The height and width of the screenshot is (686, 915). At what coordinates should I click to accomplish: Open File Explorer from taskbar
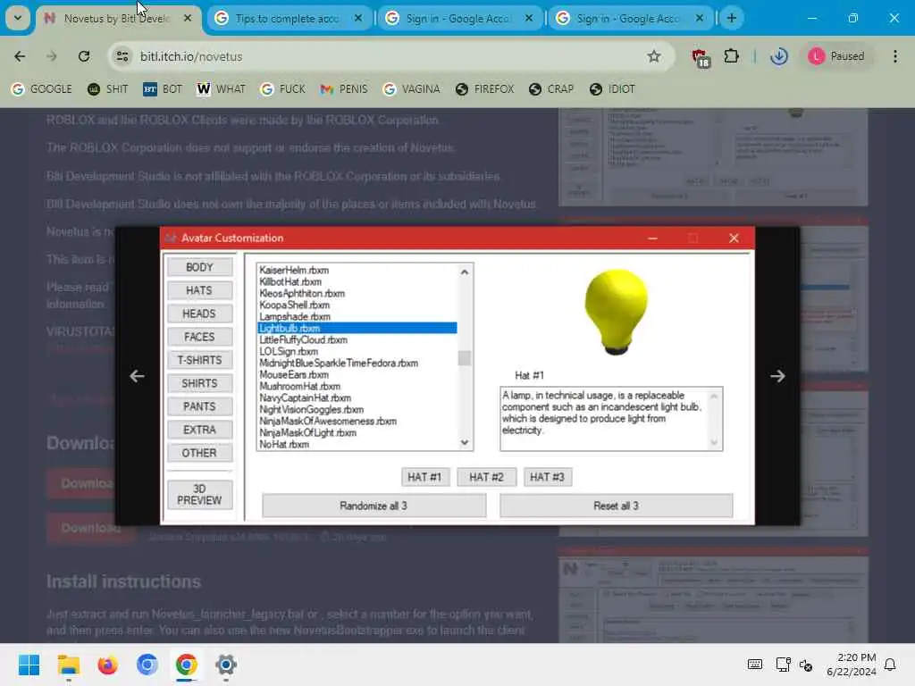tap(69, 665)
